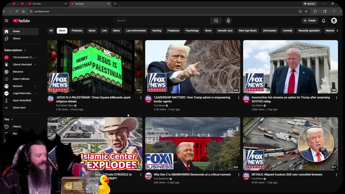Open Isaac Butterfield subscription
This screenshot has height=194, width=345.
click(20, 101)
